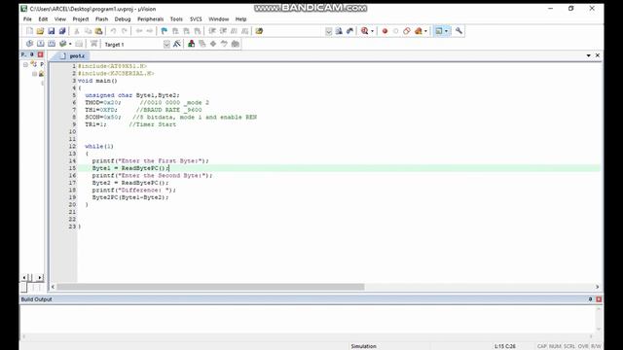Open the Peripherals menu
Viewport: 623px width, 350px height.
tap(150, 19)
